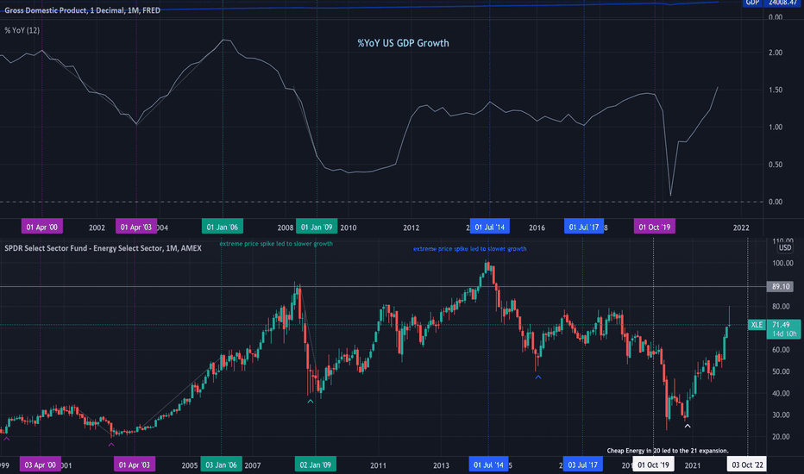Click the blue arrow marker under 2016 low
Image resolution: width=804 pixels, height=474 pixels.
coord(538,377)
